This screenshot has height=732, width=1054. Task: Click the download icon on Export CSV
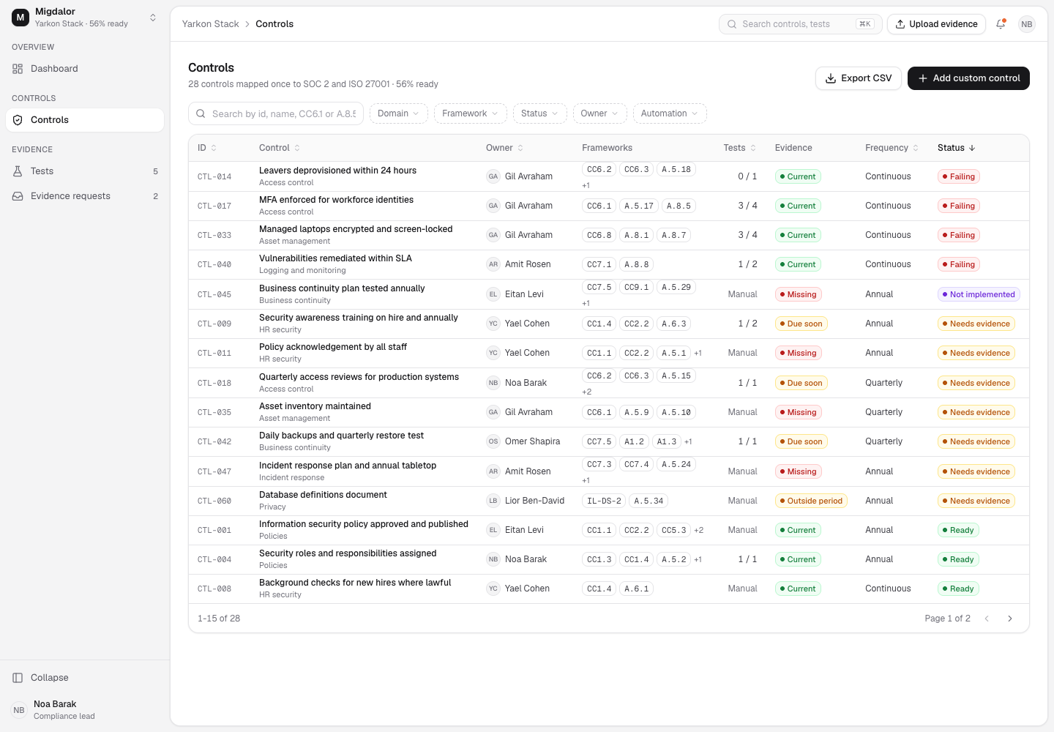(x=831, y=78)
